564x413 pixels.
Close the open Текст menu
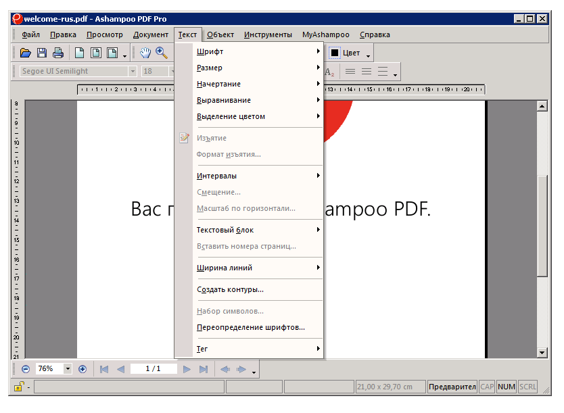tap(187, 34)
